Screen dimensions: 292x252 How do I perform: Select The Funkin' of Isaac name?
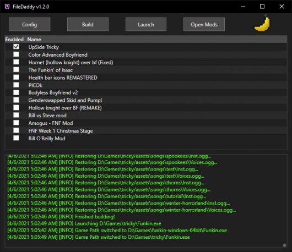pos(51,70)
